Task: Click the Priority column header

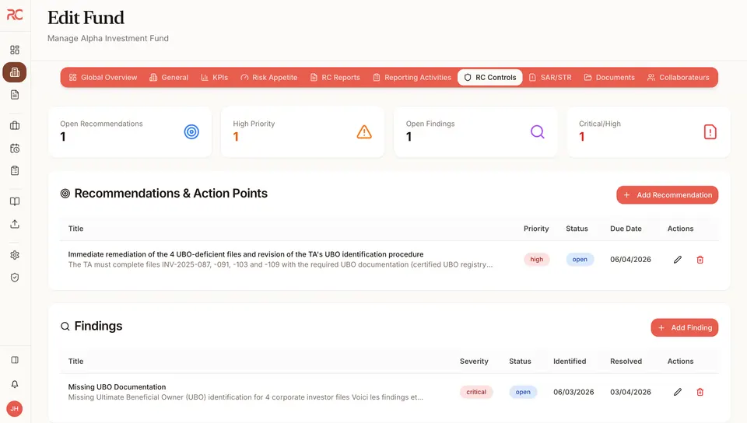Action: (x=536, y=229)
